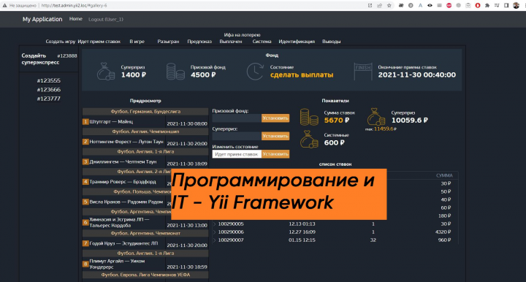526x282 pixels.
Task: Open the media controls playlist icon
Action: coord(497,5)
